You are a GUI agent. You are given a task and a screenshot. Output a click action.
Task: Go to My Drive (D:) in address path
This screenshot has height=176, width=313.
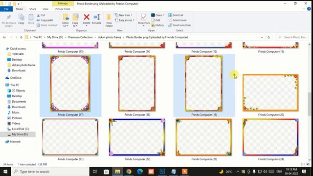point(55,37)
